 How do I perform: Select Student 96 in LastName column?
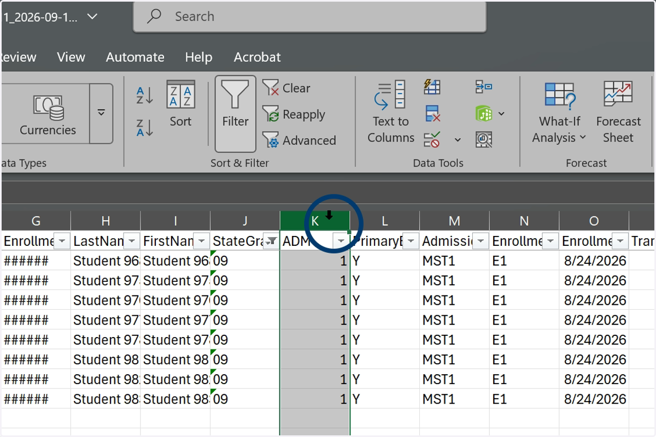pos(106,261)
